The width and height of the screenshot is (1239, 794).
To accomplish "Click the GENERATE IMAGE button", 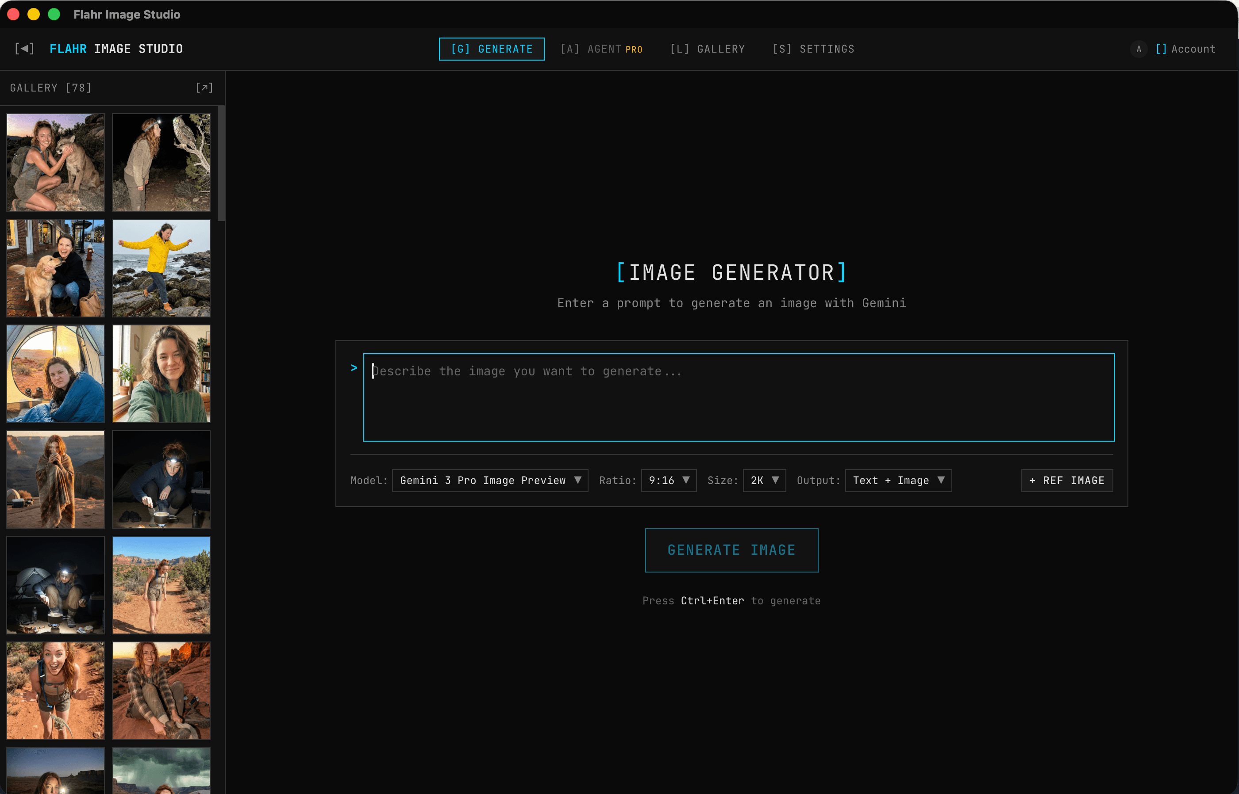I will pyautogui.click(x=731, y=550).
